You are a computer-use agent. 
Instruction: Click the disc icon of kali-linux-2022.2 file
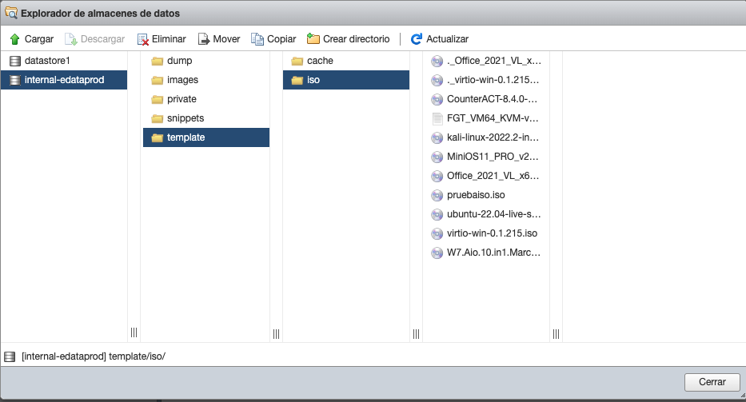tap(437, 137)
